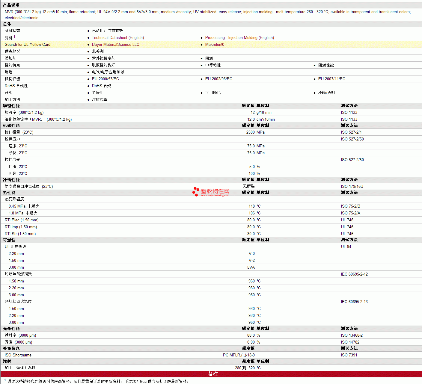Image resolution: width=422 pixels, height=384 pixels.
Task: Select the 熔流率 (300°C/1.2 kg) row label
Action: coord(24,113)
